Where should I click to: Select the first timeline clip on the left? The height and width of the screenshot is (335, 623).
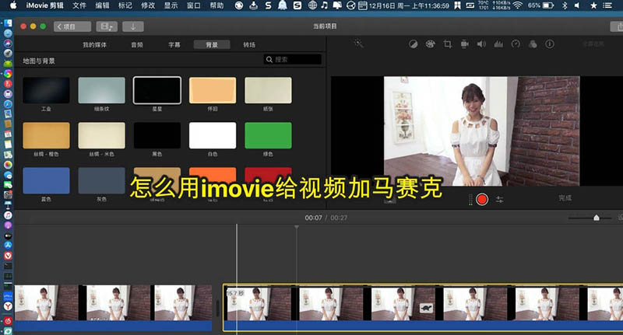tap(113, 308)
